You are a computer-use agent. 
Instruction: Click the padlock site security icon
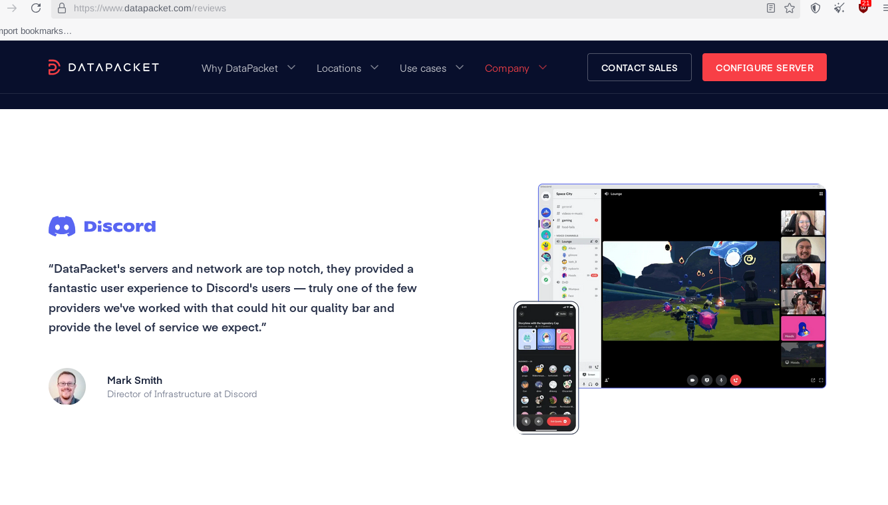62,8
